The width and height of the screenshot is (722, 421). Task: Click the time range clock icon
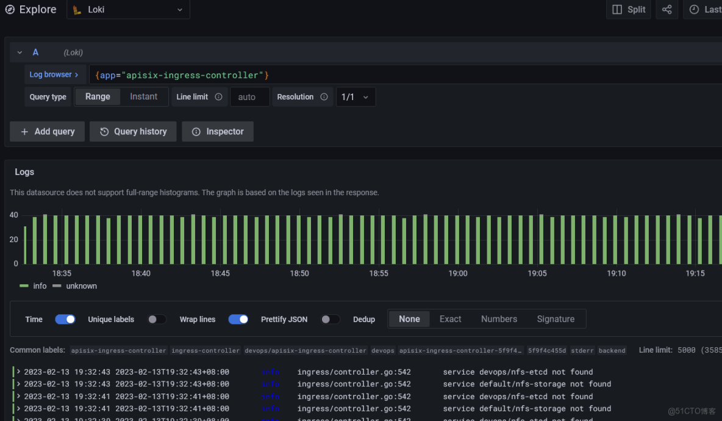click(x=694, y=10)
